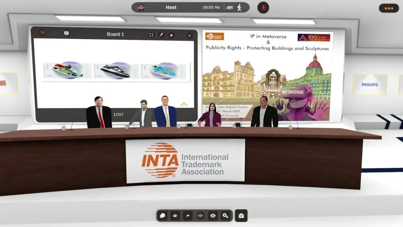Viewport: 403px width, 227px height.
Task: Open the three-dot more options menu
Action: tap(389, 8)
